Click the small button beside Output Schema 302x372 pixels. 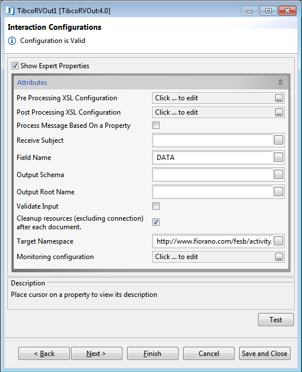279,174
